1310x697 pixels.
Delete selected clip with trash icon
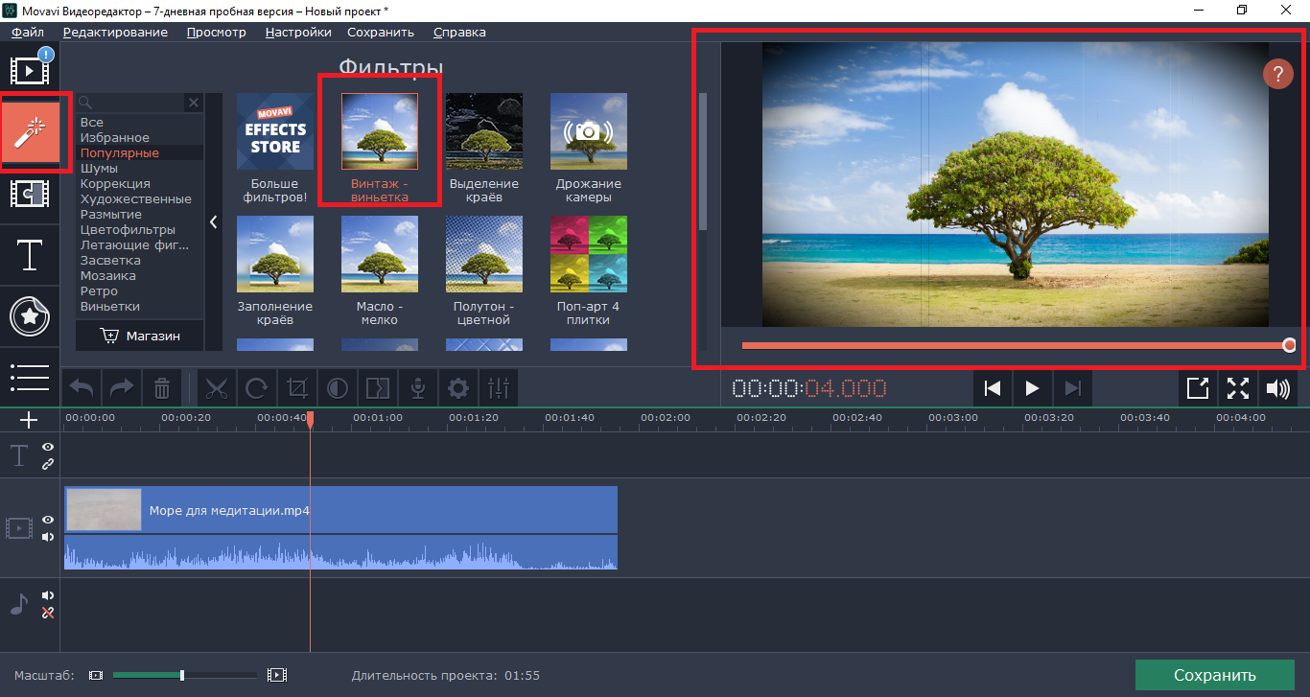(x=162, y=388)
